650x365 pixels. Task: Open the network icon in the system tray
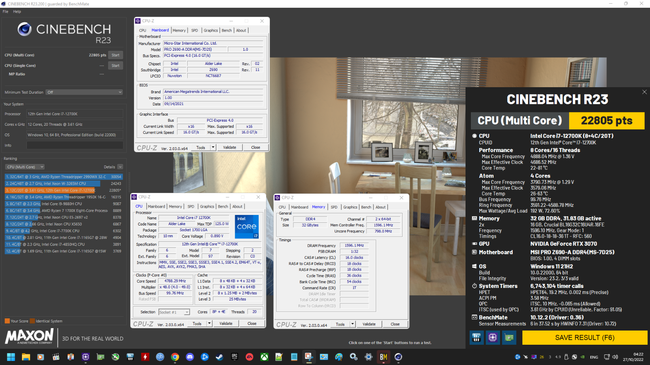pyautogui.click(x=607, y=357)
